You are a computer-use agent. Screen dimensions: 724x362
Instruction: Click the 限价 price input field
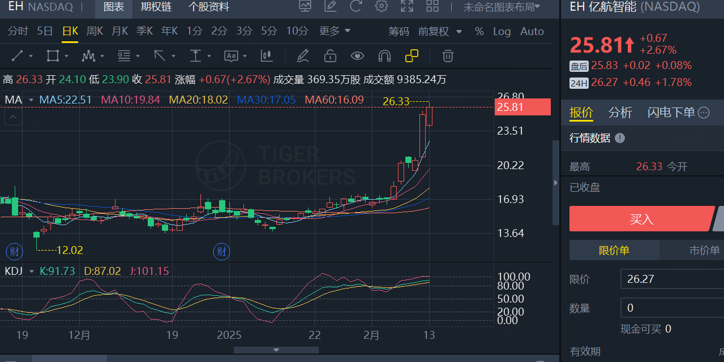[672, 279]
